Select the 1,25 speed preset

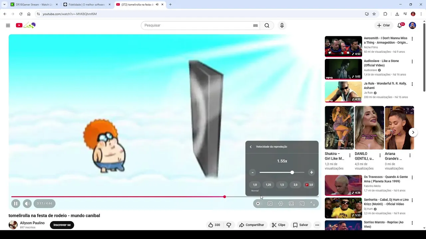click(268, 185)
